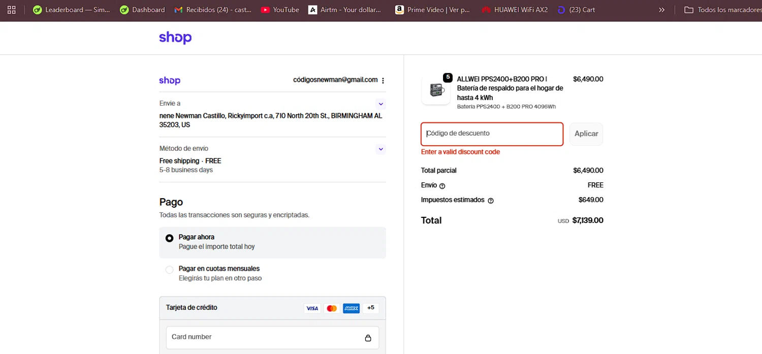Expand the Método de envío dropdown
Screen dimensions: 762x354
[x=381, y=149]
